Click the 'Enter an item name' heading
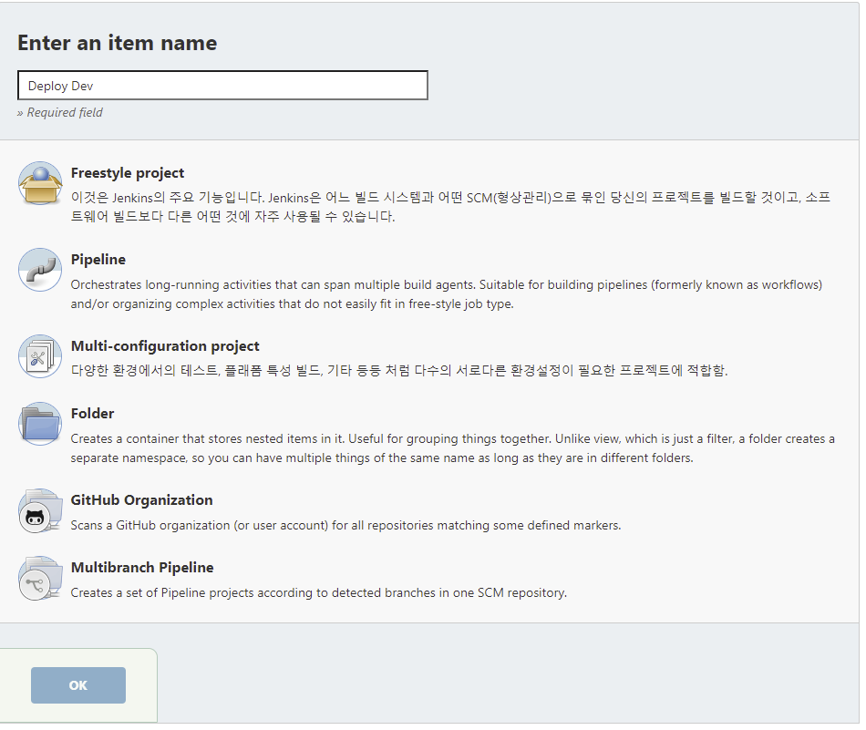This screenshot has height=730, width=866. click(x=117, y=43)
